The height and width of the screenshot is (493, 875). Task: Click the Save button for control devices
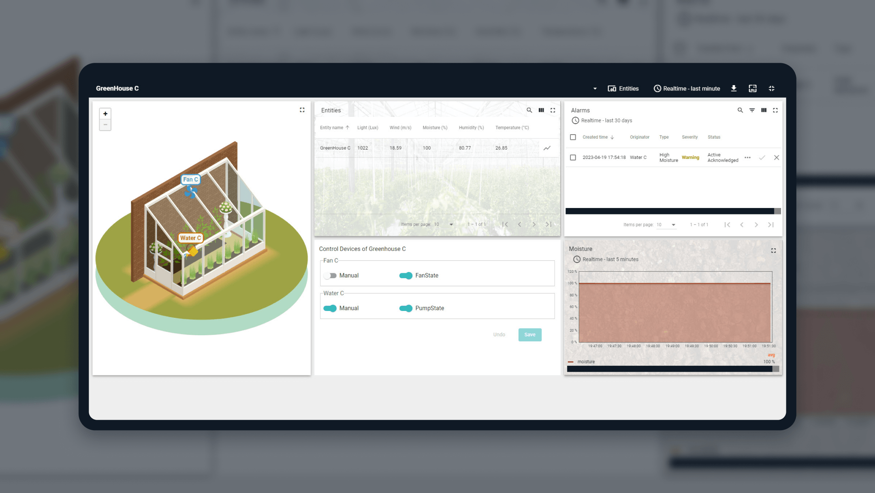(x=529, y=335)
